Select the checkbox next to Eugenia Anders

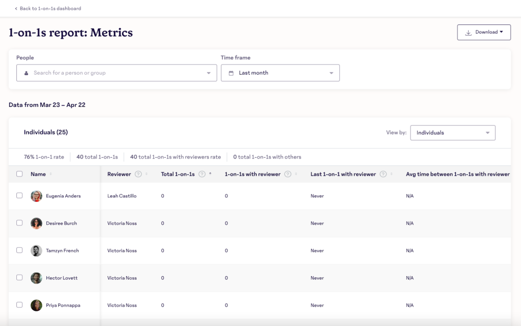click(x=19, y=196)
